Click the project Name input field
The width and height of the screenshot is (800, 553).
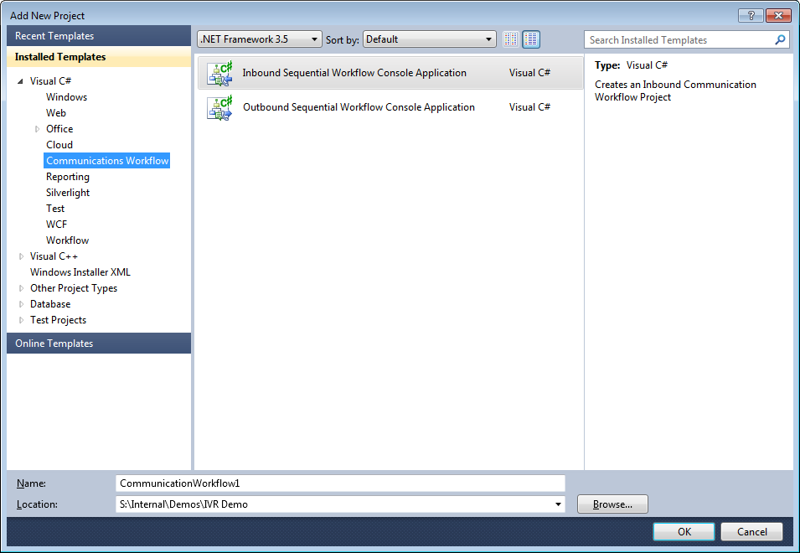click(339, 483)
